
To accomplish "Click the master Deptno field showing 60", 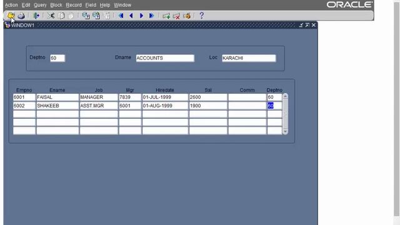I will [x=57, y=58].
